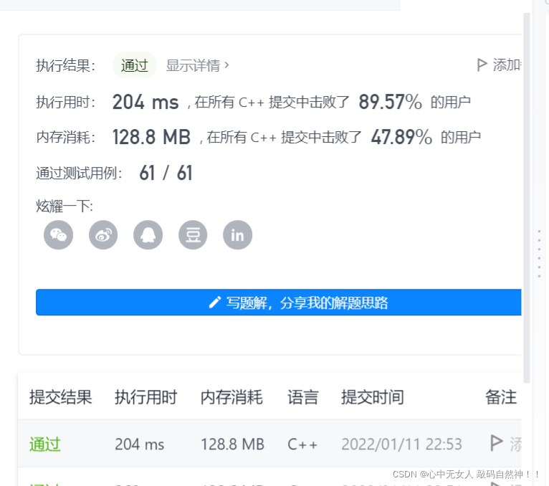The width and height of the screenshot is (549, 486).
Task: Click the flag icon beside 添加 at top
Action: pyautogui.click(x=482, y=65)
